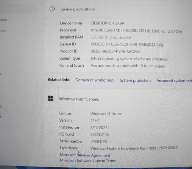This screenshot has width=192, height=169.
Task: Click the Product ID 00325-96595-41348-AAOEM
Action: pyautogui.click(x=115, y=52)
